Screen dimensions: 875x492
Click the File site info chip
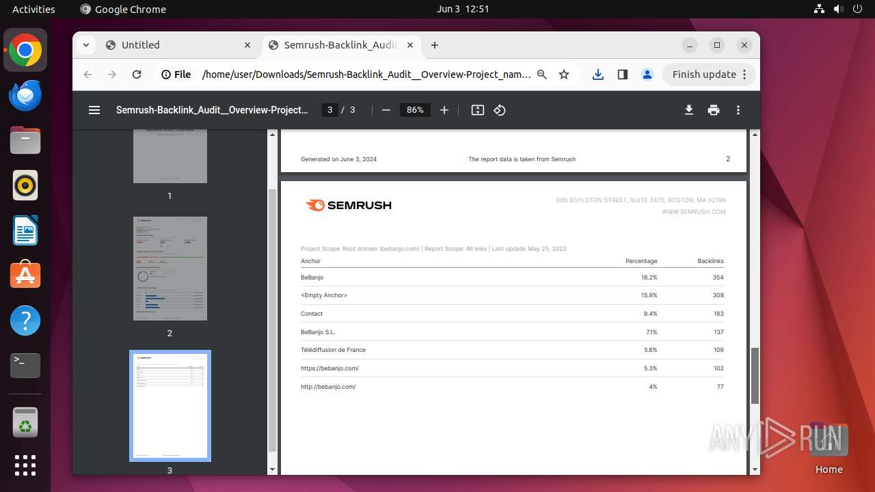176,74
